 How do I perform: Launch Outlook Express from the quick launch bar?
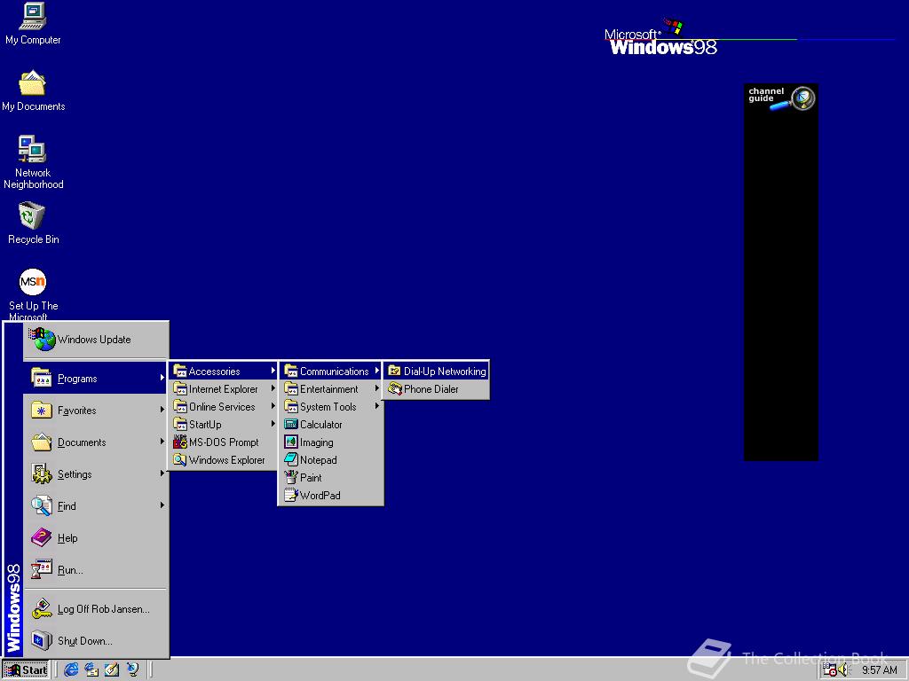tap(91, 670)
